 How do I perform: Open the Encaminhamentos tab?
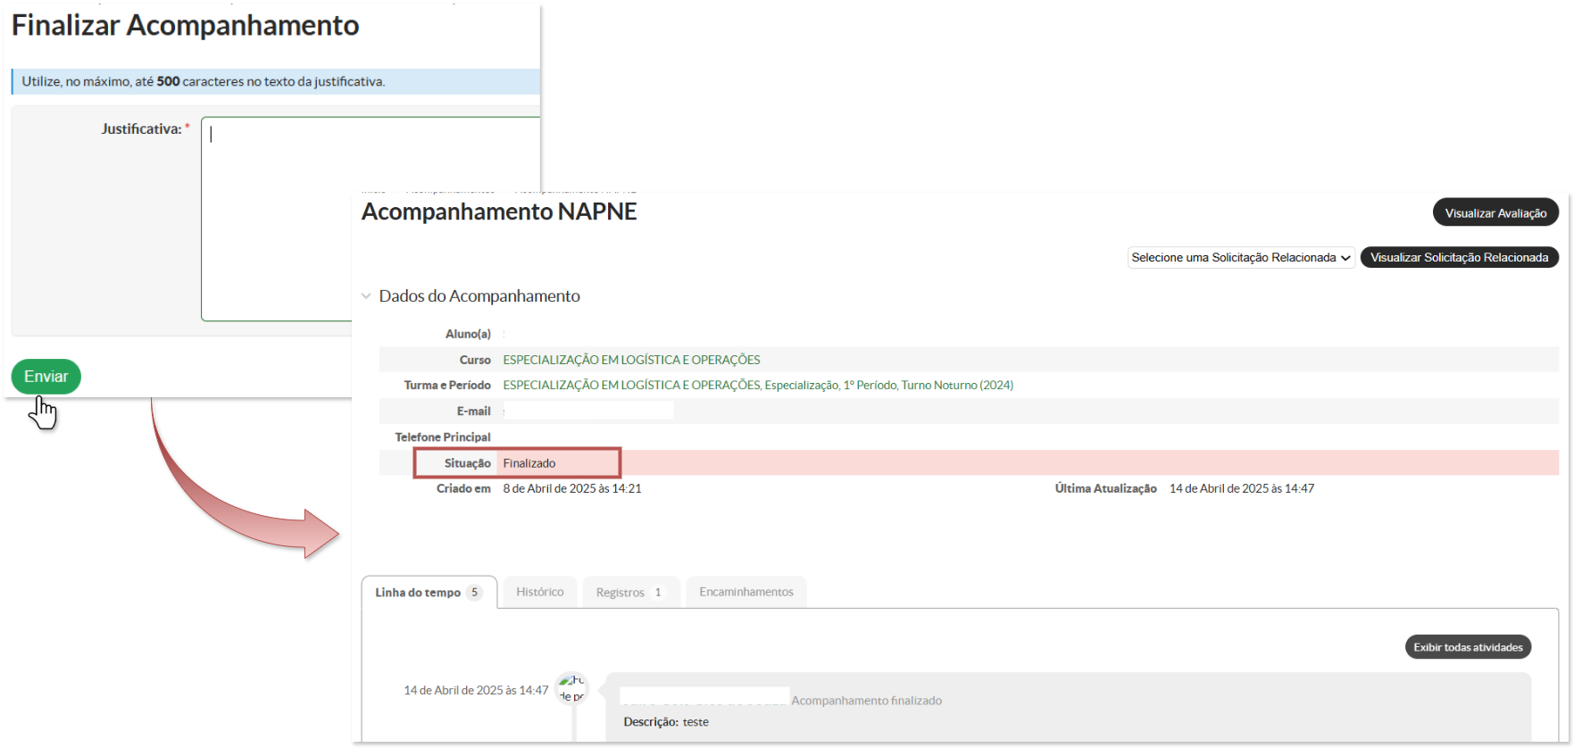tap(746, 592)
